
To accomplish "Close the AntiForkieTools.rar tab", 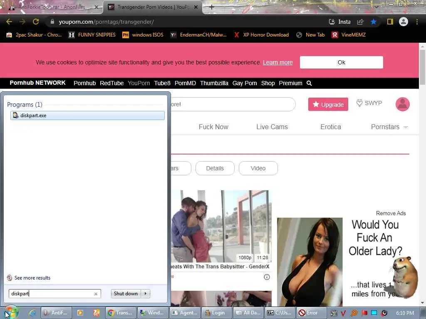I will coord(97,7).
